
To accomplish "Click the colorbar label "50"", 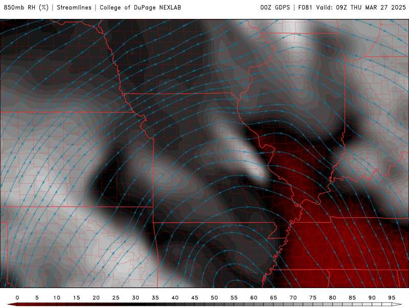I will [214, 298].
